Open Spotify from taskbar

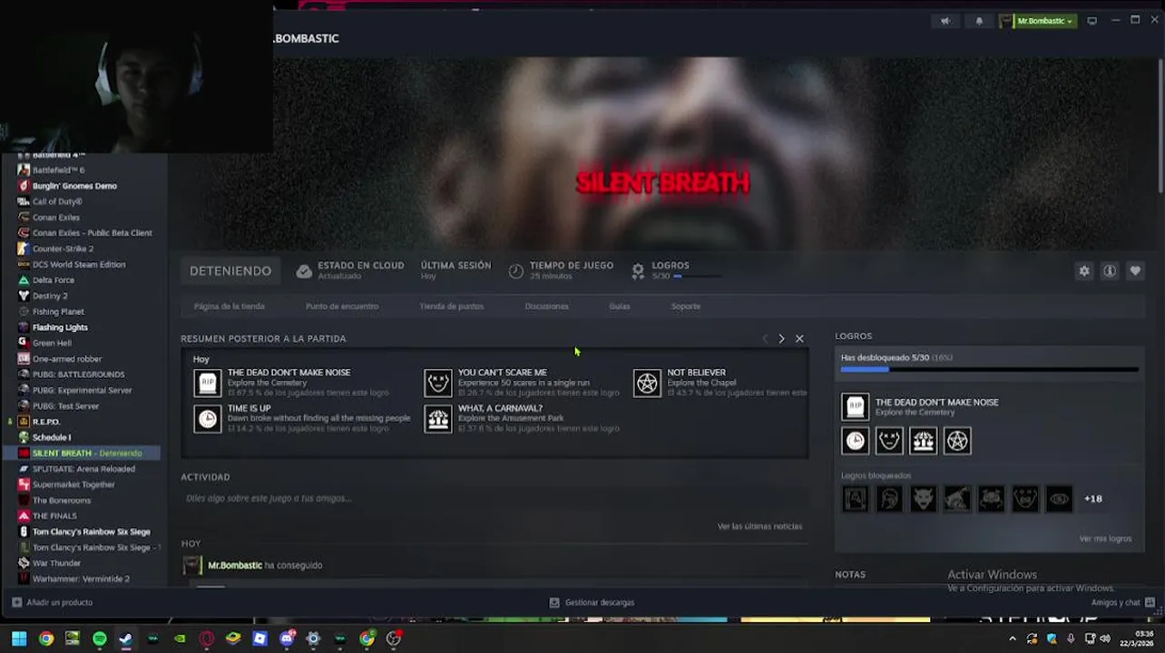pyautogui.click(x=100, y=638)
